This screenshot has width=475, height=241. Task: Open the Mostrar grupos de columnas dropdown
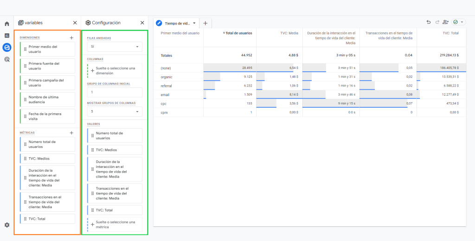[115, 111]
